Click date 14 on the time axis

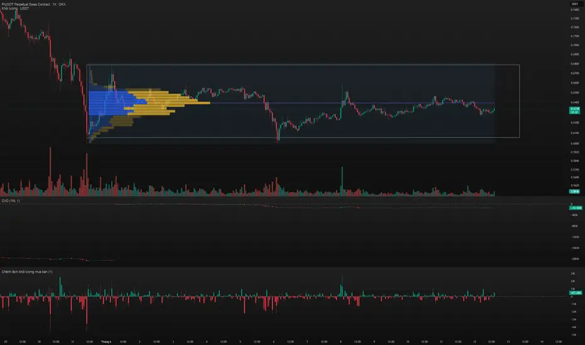point(542,342)
